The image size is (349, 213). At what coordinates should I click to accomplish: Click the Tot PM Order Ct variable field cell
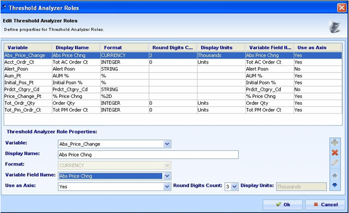point(270,110)
